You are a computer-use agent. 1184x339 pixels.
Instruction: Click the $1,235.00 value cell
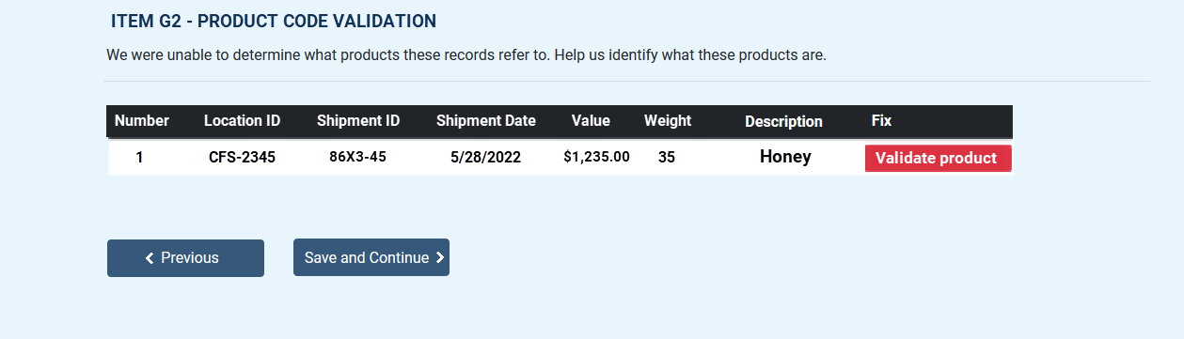[596, 156]
